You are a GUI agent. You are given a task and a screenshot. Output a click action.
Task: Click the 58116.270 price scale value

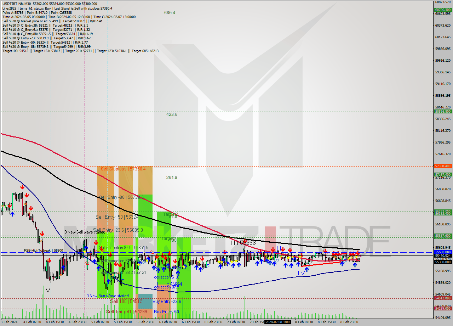coord(443,131)
